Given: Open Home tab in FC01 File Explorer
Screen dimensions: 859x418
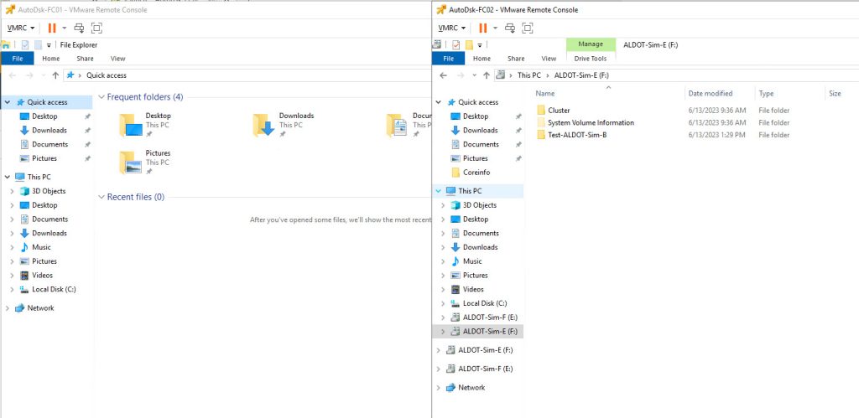Looking at the screenshot, I should [51, 59].
